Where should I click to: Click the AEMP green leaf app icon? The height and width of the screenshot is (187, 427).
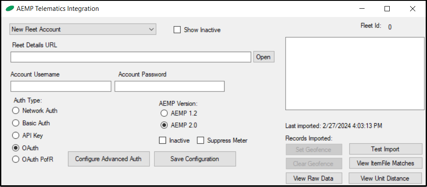click(x=10, y=9)
